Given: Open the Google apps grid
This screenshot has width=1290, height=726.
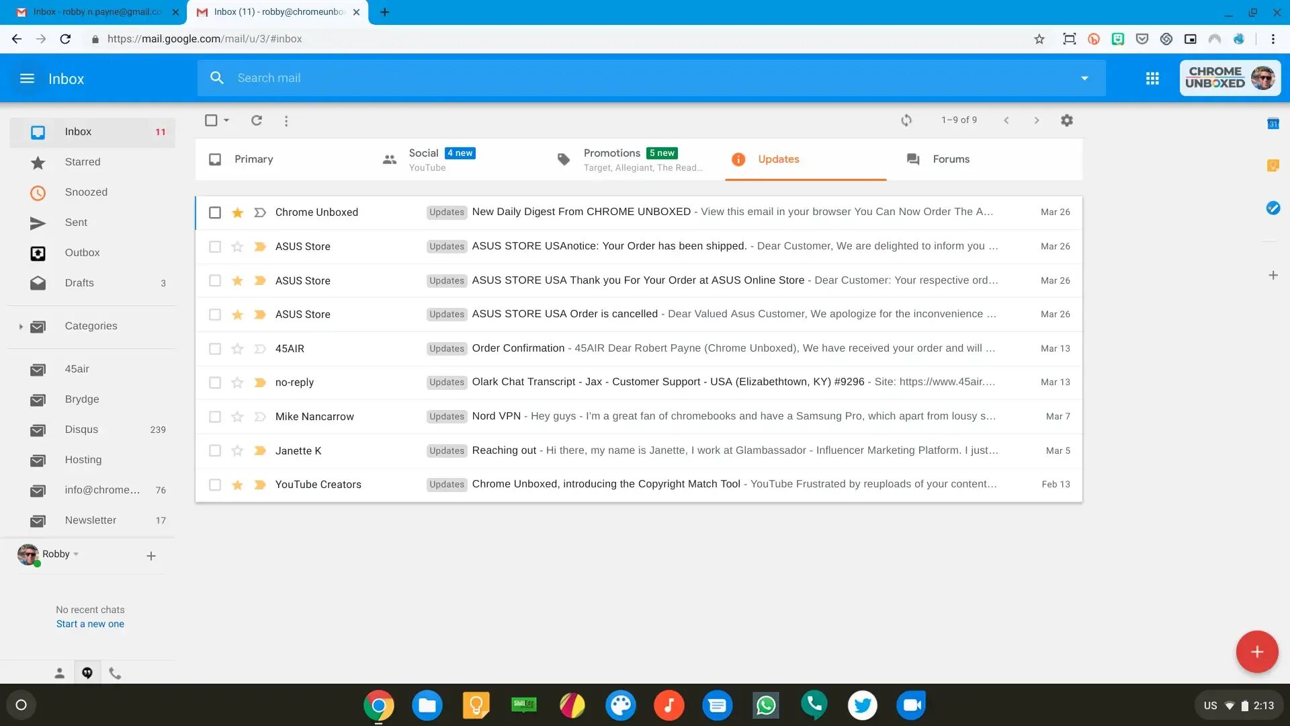Looking at the screenshot, I should click(x=1152, y=79).
